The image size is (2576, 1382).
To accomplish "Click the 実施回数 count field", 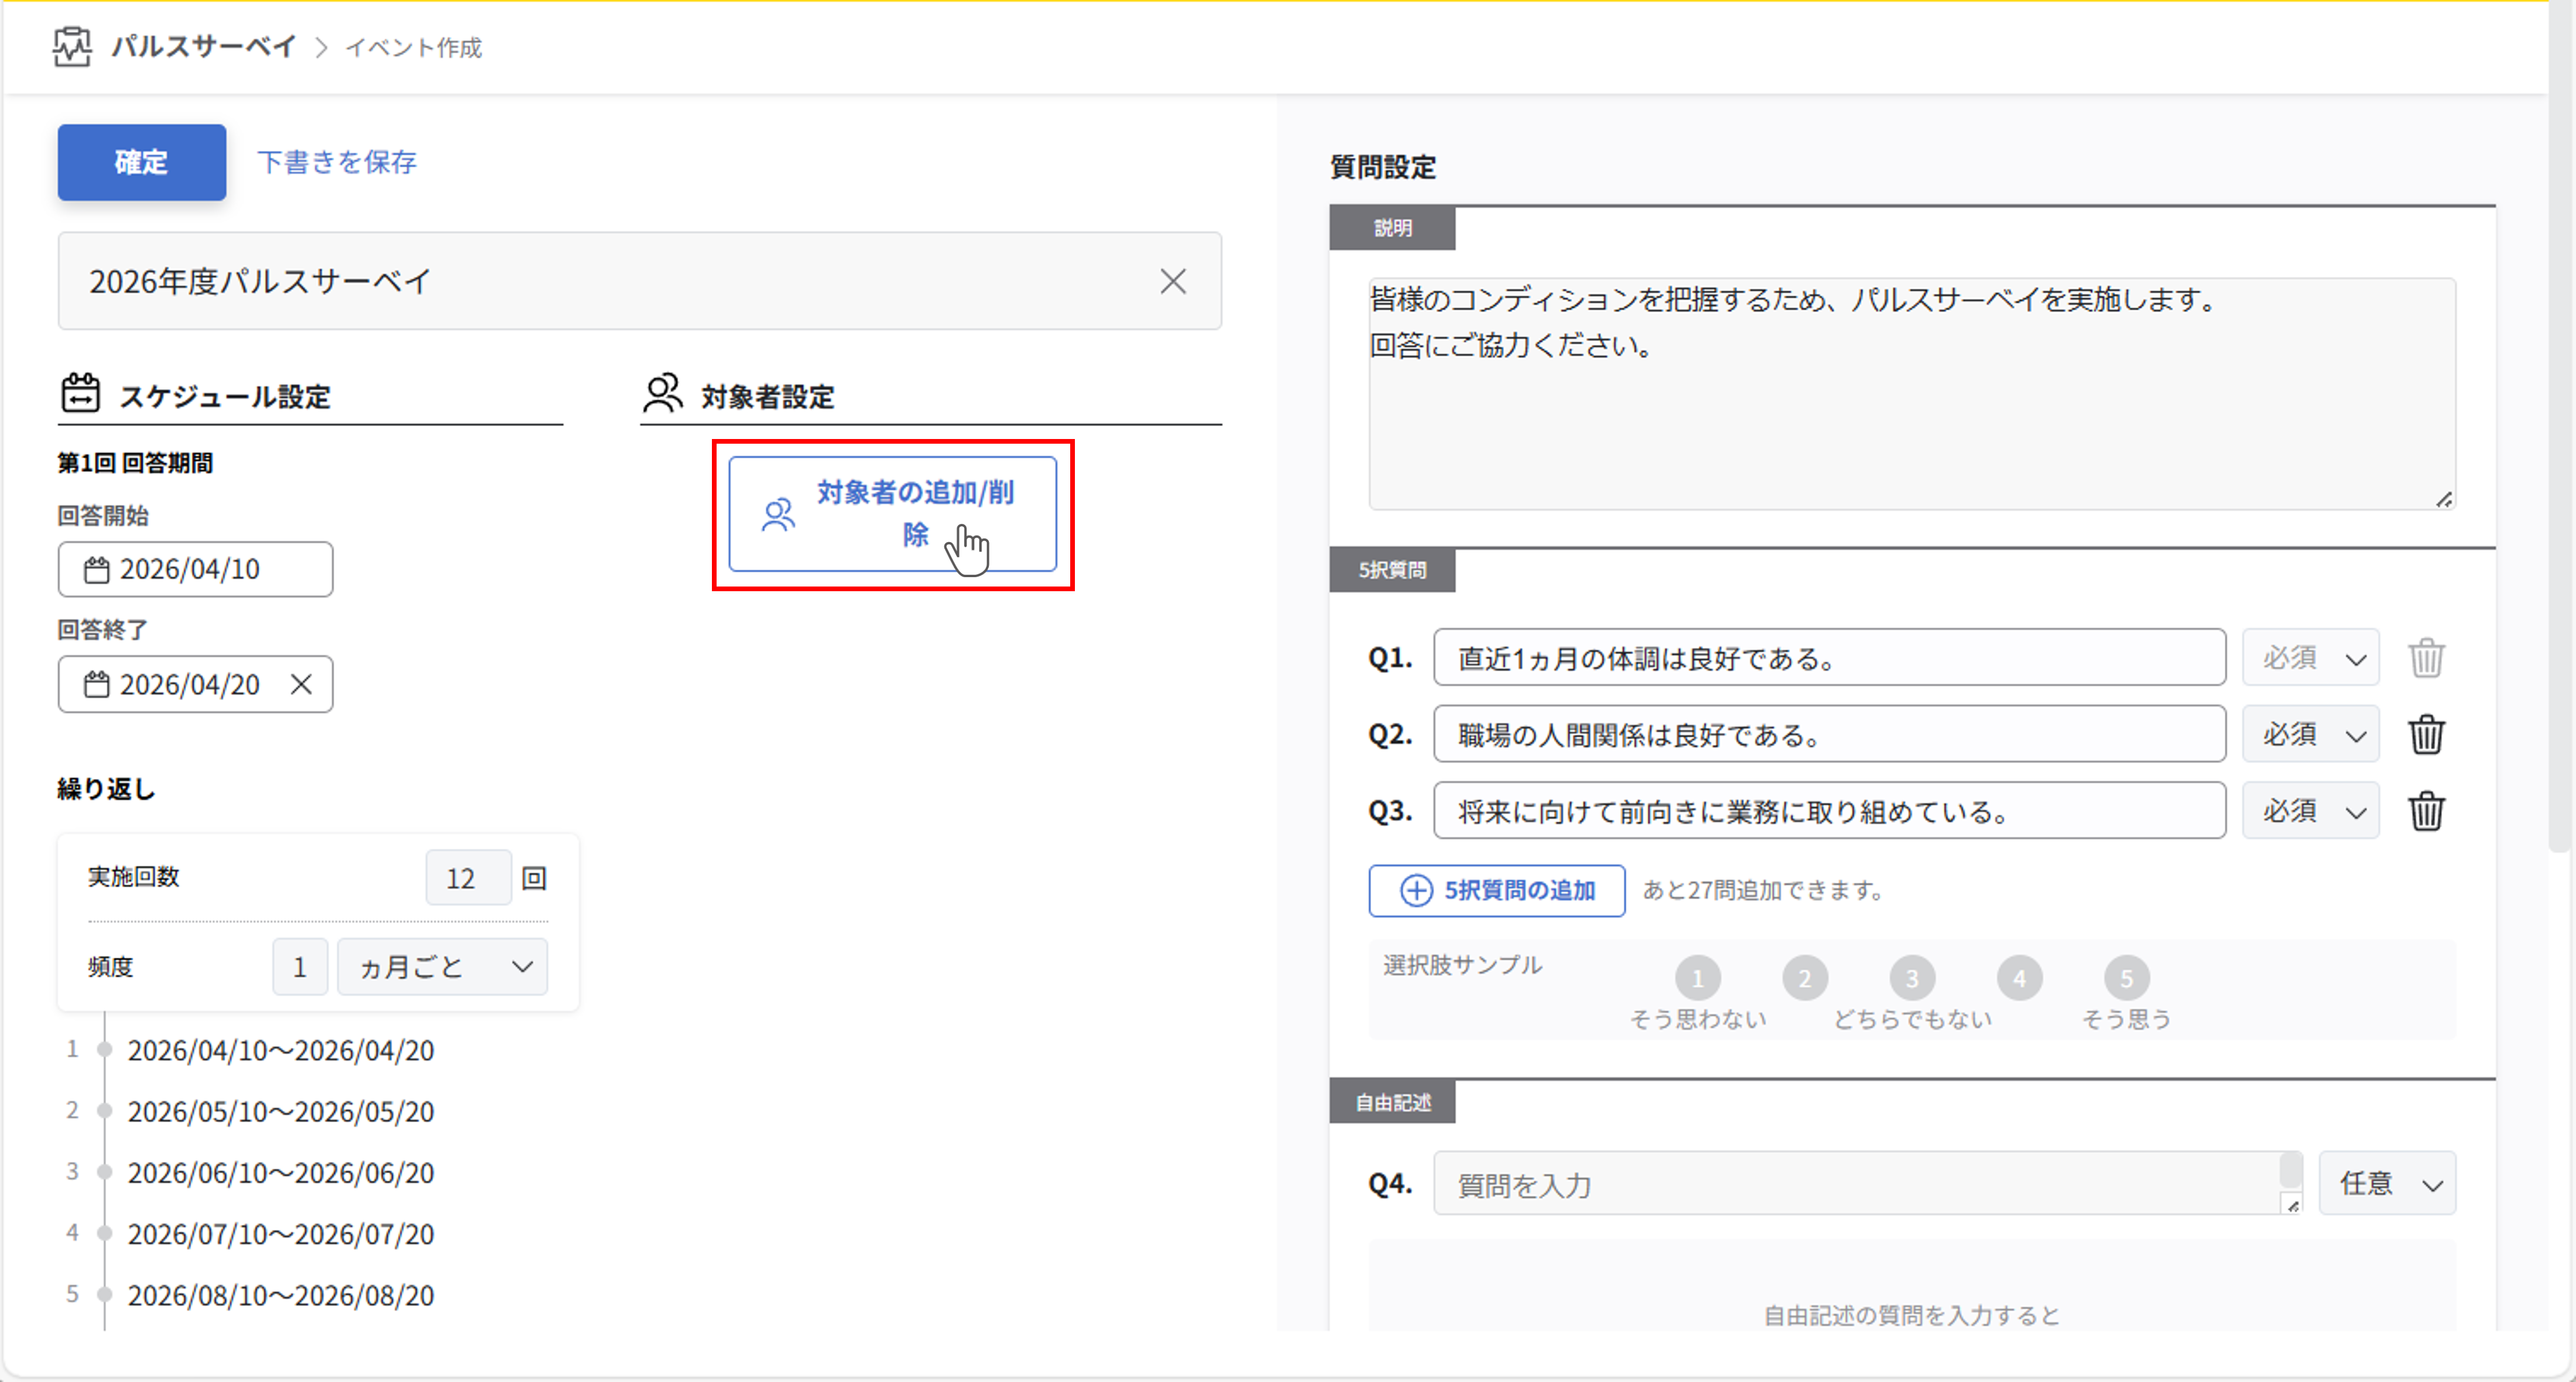I will click(x=468, y=878).
